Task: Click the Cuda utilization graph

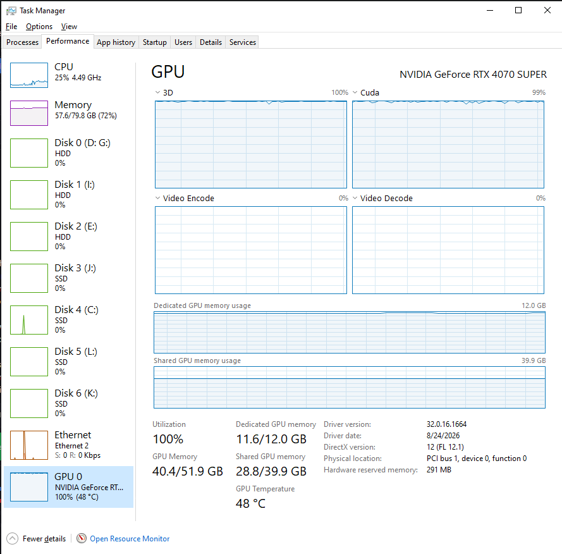Action: tap(448, 144)
